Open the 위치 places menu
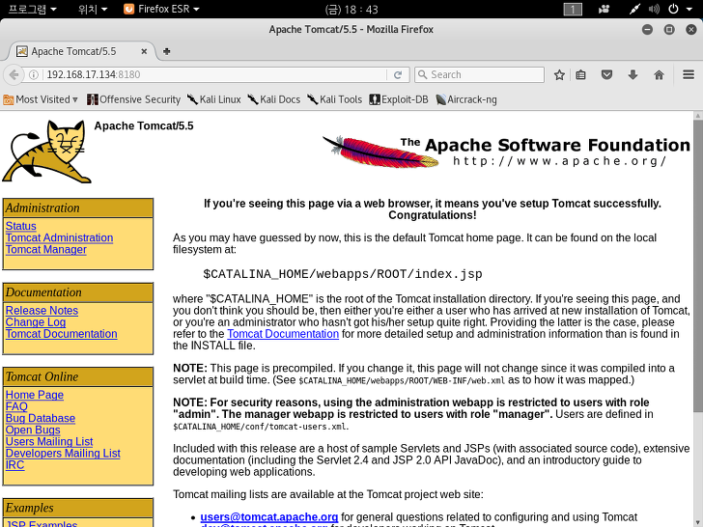 click(x=93, y=9)
